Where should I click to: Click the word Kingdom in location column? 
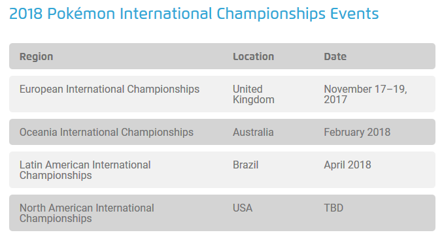point(254,100)
